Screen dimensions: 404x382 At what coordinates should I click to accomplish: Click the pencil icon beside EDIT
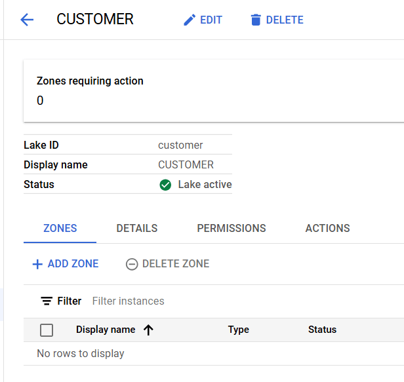tap(190, 20)
